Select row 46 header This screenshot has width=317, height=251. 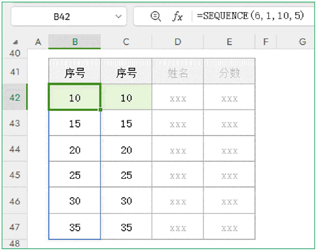15,201
